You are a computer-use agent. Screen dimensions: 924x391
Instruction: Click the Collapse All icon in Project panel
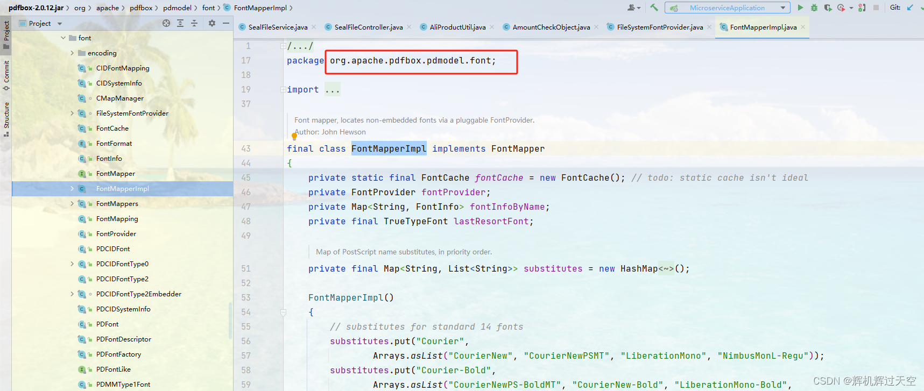tap(194, 23)
